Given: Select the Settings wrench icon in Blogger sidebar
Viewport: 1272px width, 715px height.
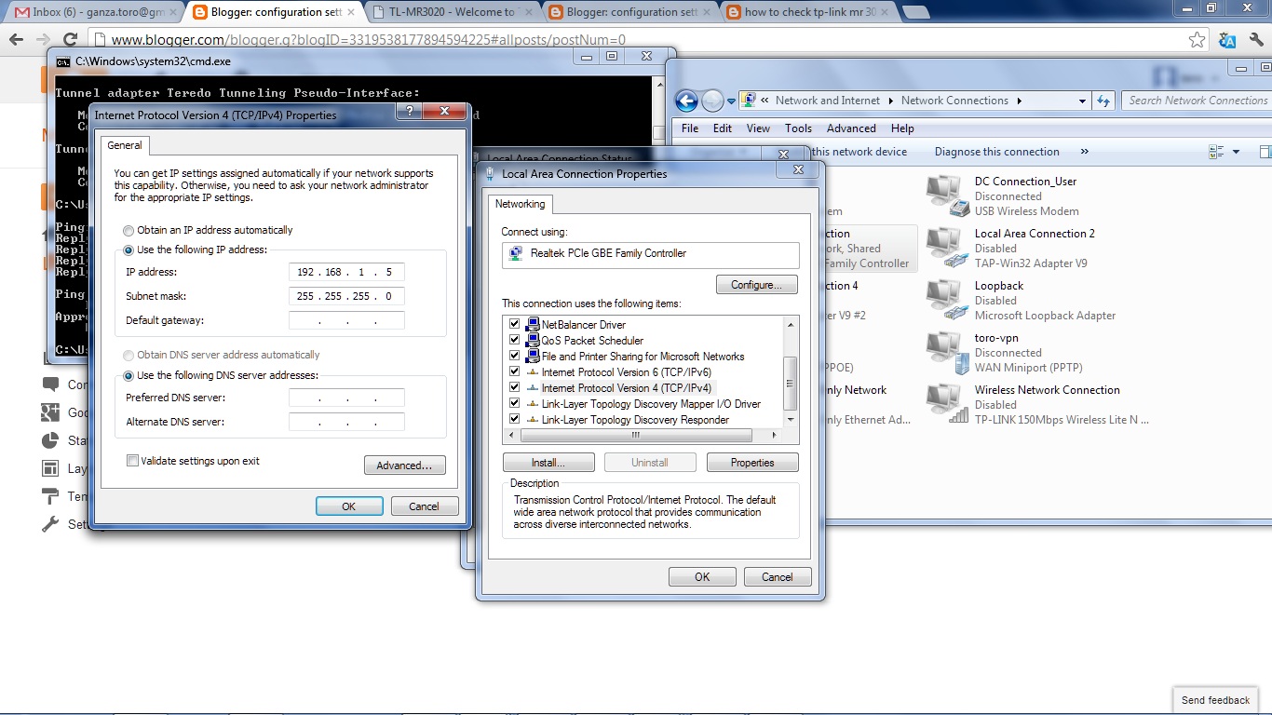Looking at the screenshot, I should click(52, 524).
